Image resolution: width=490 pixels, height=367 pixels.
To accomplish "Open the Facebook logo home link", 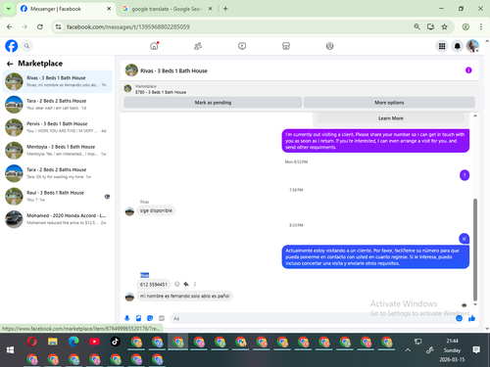I will (12, 46).
